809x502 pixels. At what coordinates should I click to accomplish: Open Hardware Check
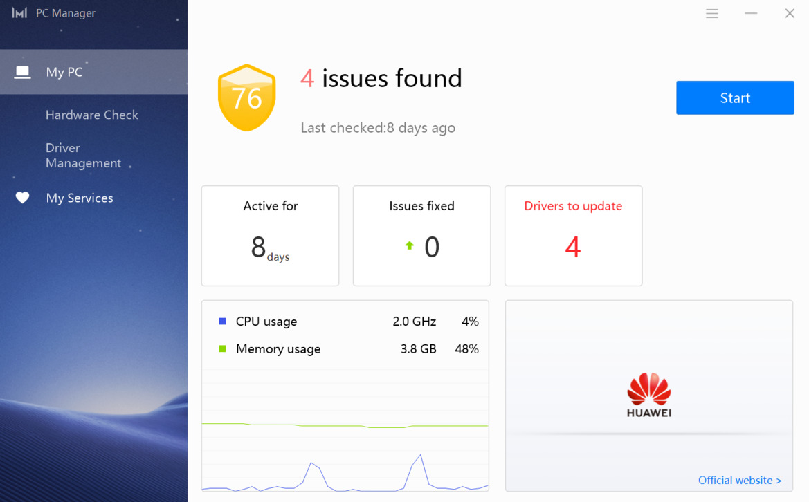tap(92, 115)
